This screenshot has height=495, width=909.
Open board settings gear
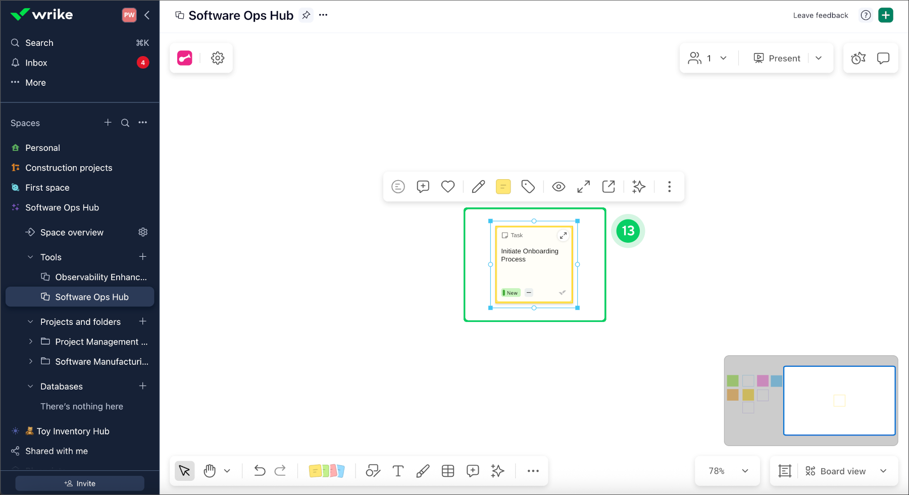click(218, 58)
